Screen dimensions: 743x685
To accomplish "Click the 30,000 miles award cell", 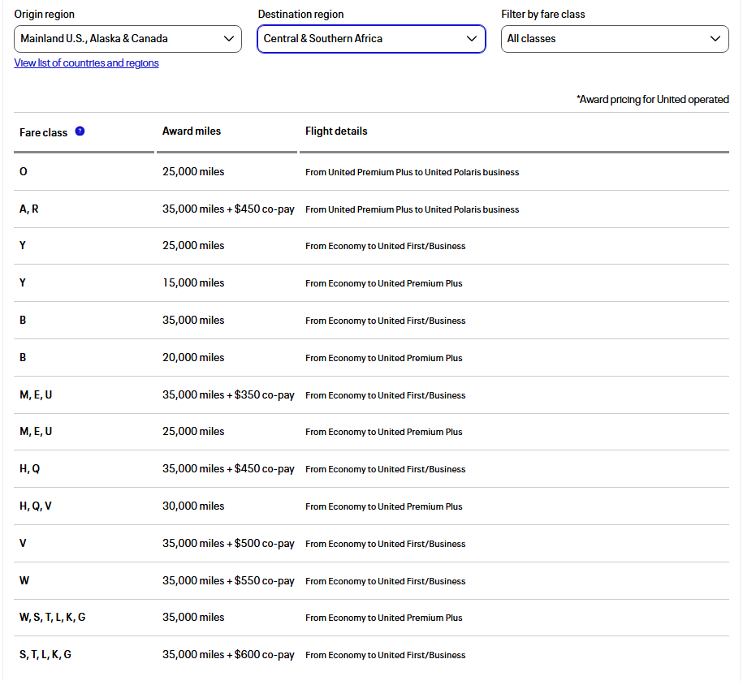I will coord(193,506).
